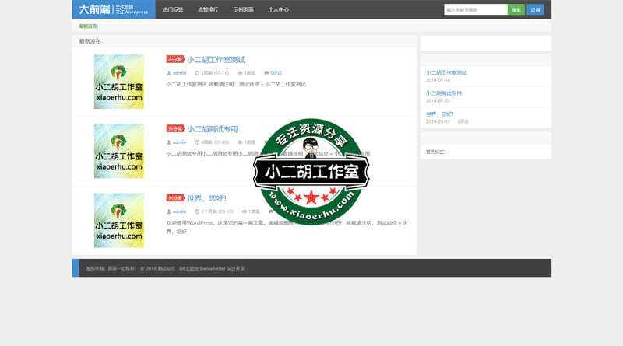
Task: Open post title 小二胡测试专用 in main list
Action: click(213, 129)
